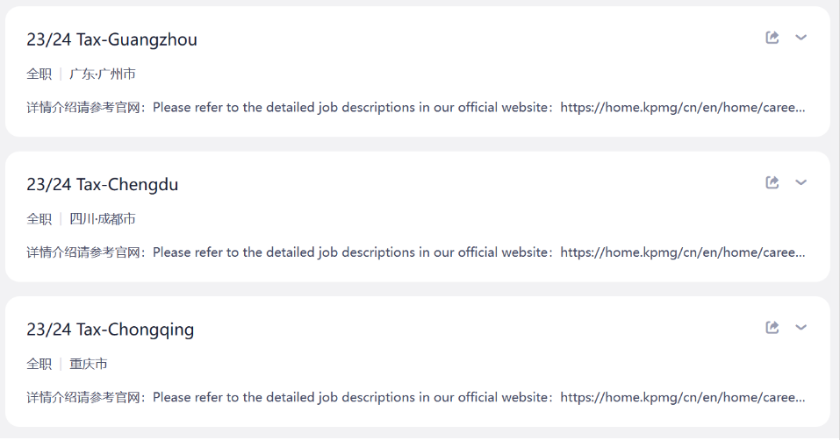Click 全职 tag on the Chongqing card
This screenshot has height=440, width=840.
tap(39, 364)
